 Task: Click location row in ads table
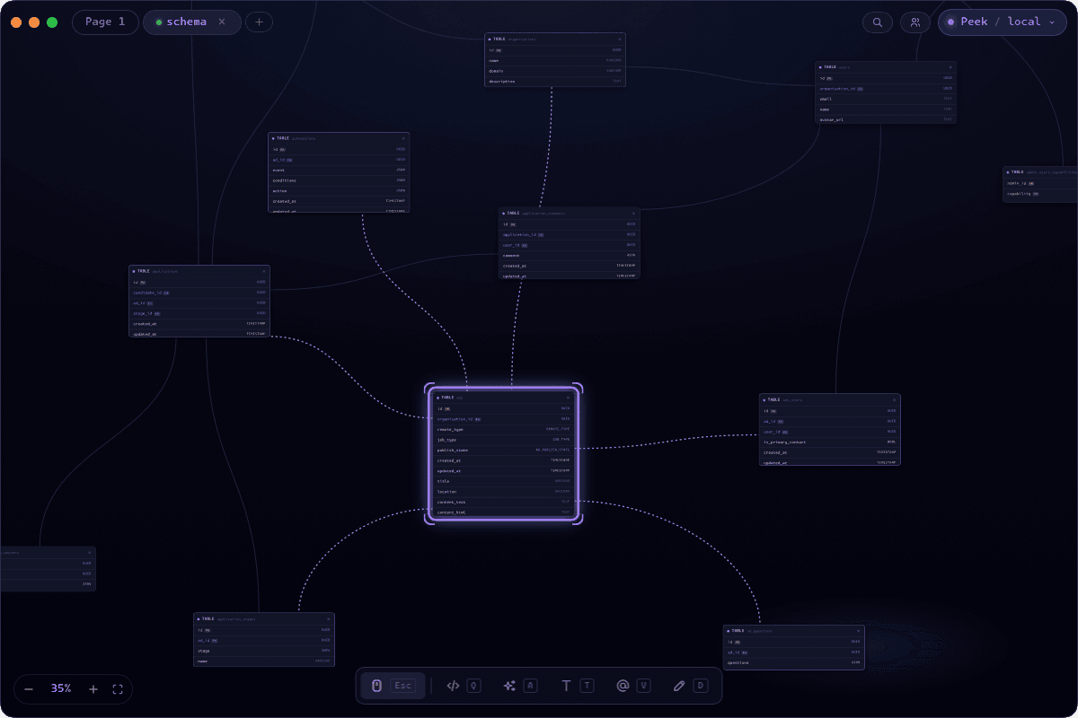[504, 491]
